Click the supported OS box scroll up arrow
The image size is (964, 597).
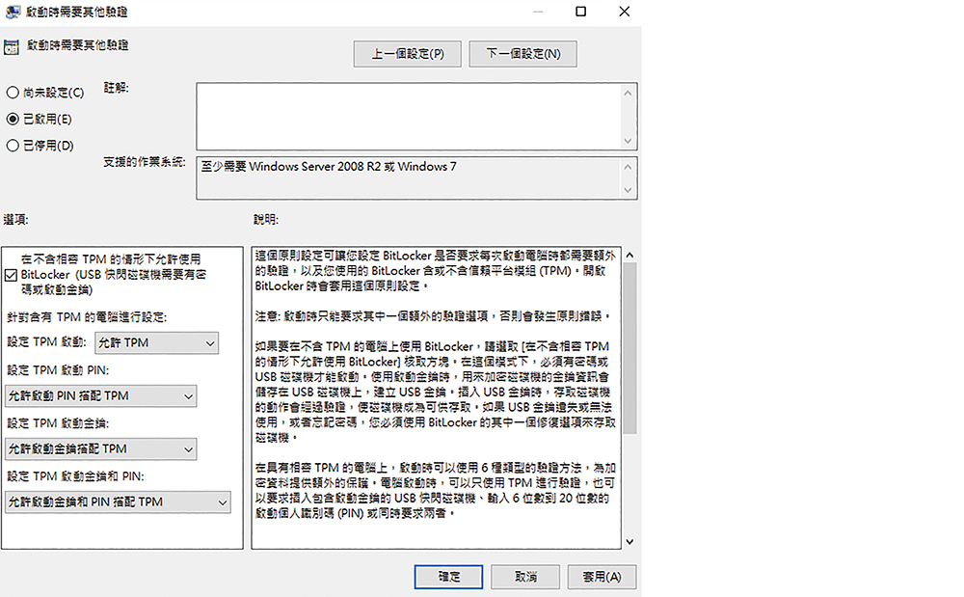[628, 167]
